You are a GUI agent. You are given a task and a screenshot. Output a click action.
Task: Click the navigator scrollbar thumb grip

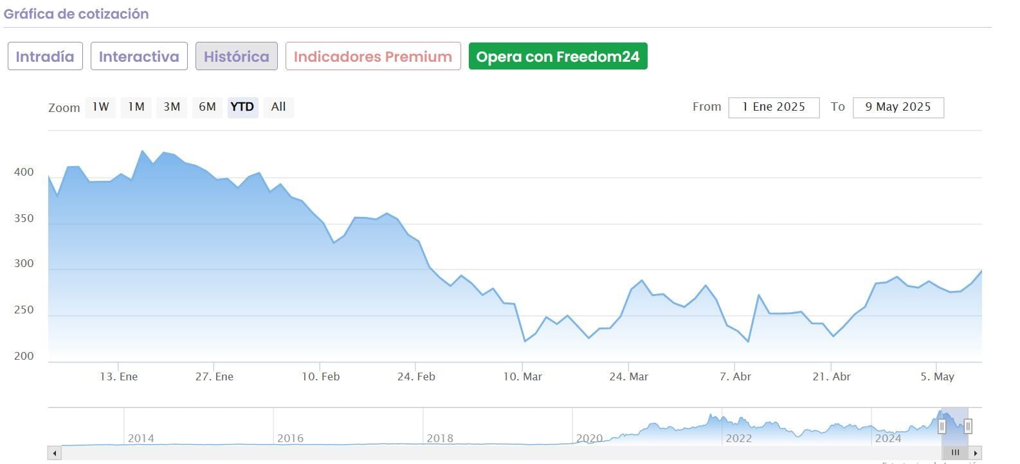click(955, 453)
